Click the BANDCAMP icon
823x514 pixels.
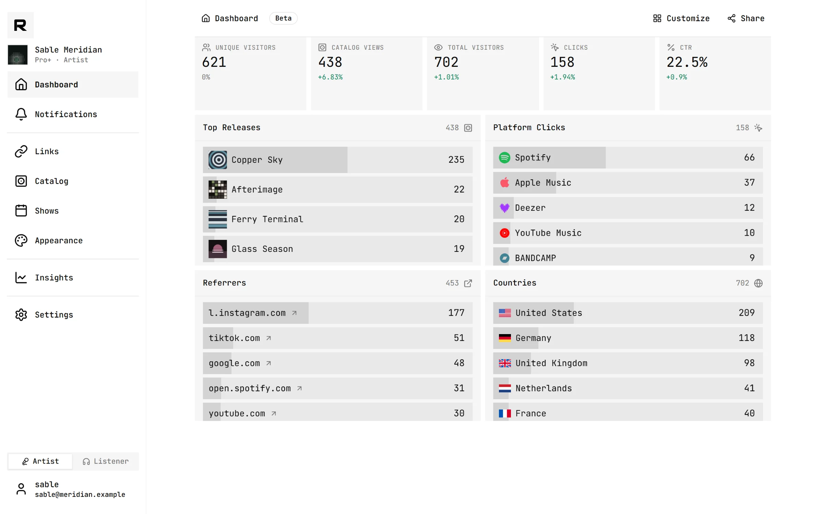pos(504,258)
